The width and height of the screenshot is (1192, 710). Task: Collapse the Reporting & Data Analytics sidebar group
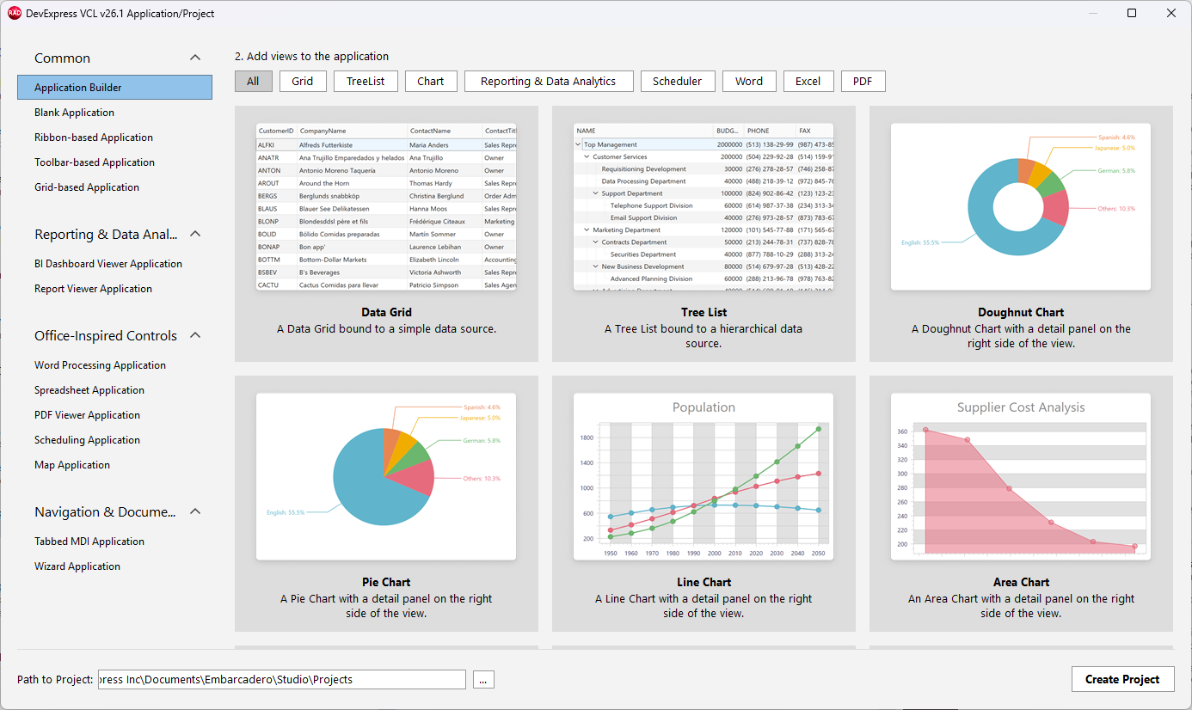pos(195,234)
